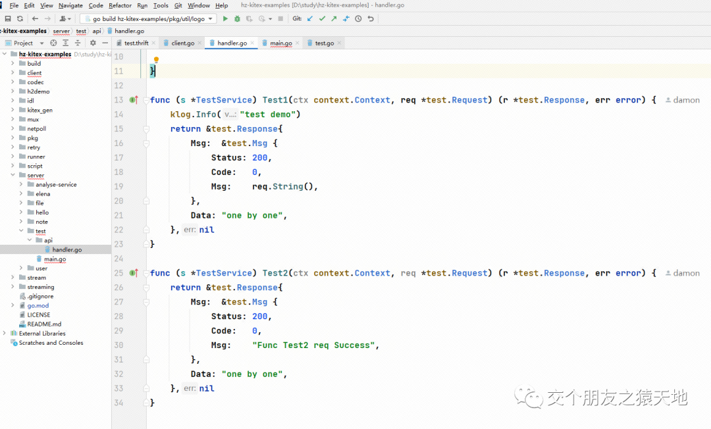This screenshot has width=711, height=429.
Task: Switch to the main.go tab
Action: pos(280,43)
